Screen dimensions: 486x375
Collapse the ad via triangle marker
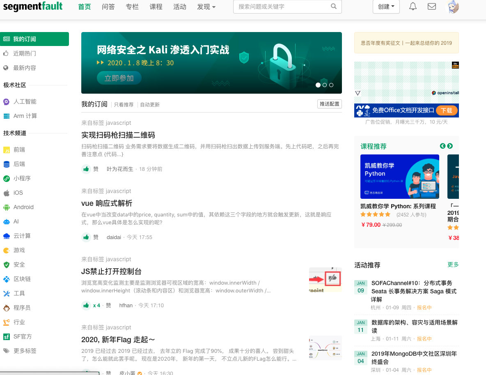coord(358,93)
